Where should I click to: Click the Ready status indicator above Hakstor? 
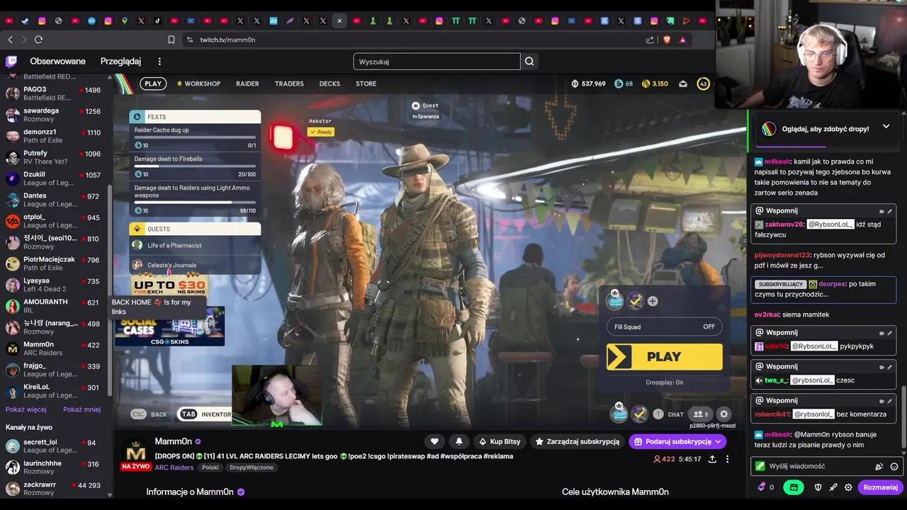[321, 132]
